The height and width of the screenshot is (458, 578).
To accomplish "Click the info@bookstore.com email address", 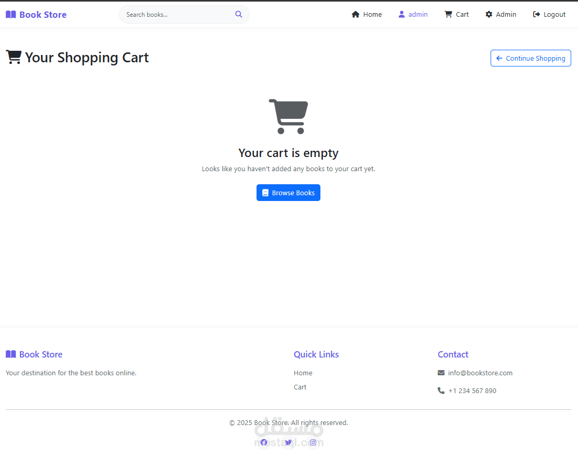I will tap(480, 373).
